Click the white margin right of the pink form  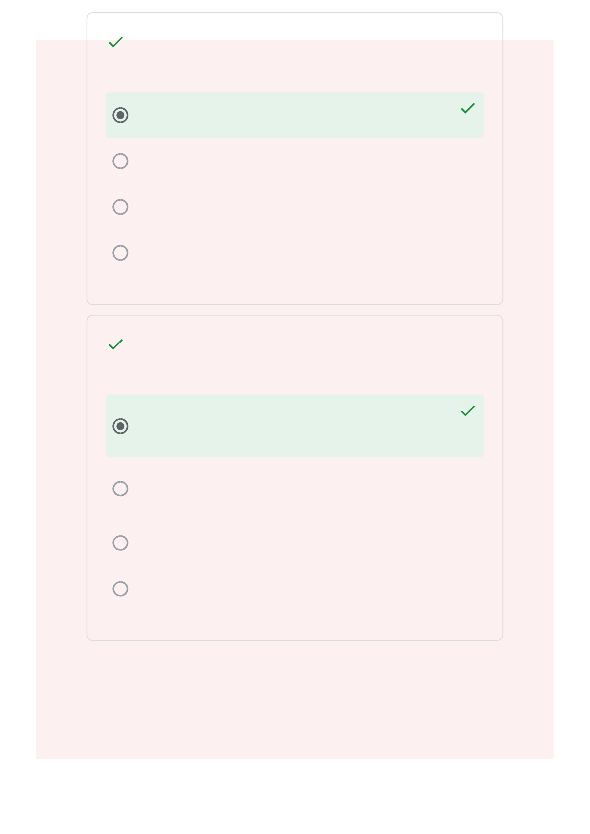coord(572,396)
